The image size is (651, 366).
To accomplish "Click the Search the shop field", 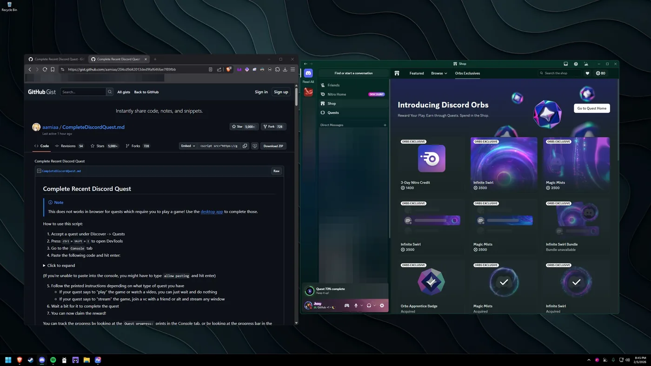I will coord(559,73).
